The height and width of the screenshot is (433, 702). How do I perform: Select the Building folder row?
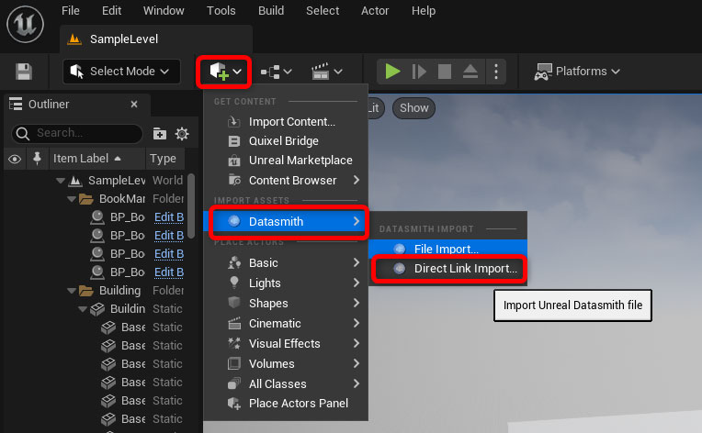click(96, 291)
